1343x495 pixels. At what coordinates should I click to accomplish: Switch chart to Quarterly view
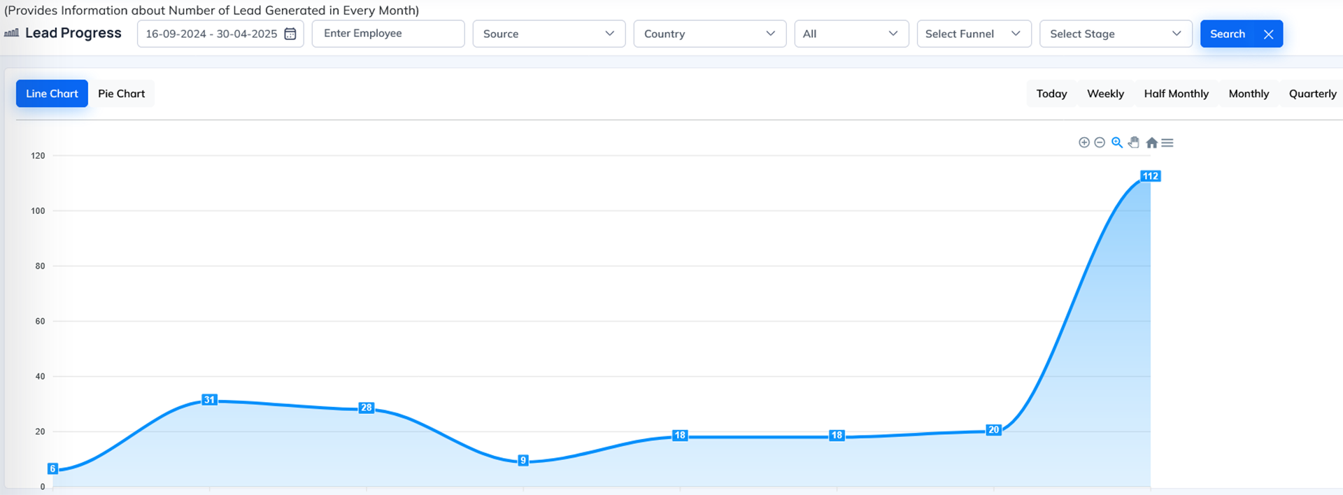click(1312, 94)
